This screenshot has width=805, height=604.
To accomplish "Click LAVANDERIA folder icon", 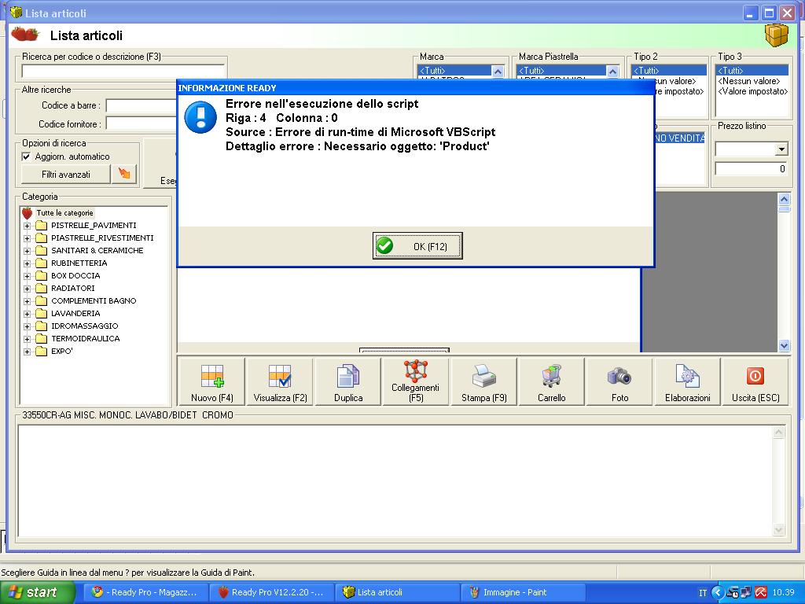I will click(x=41, y=314).
